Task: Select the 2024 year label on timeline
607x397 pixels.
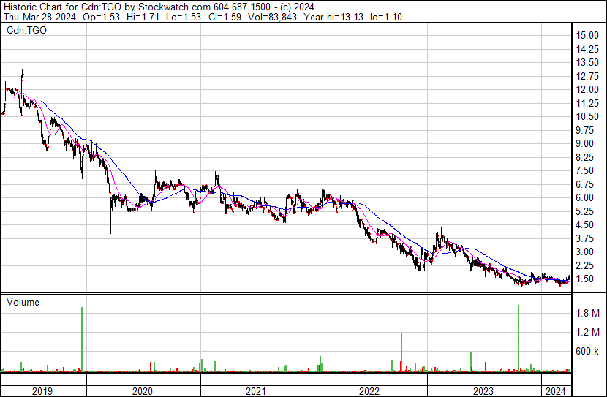Action: pos(556,390)
